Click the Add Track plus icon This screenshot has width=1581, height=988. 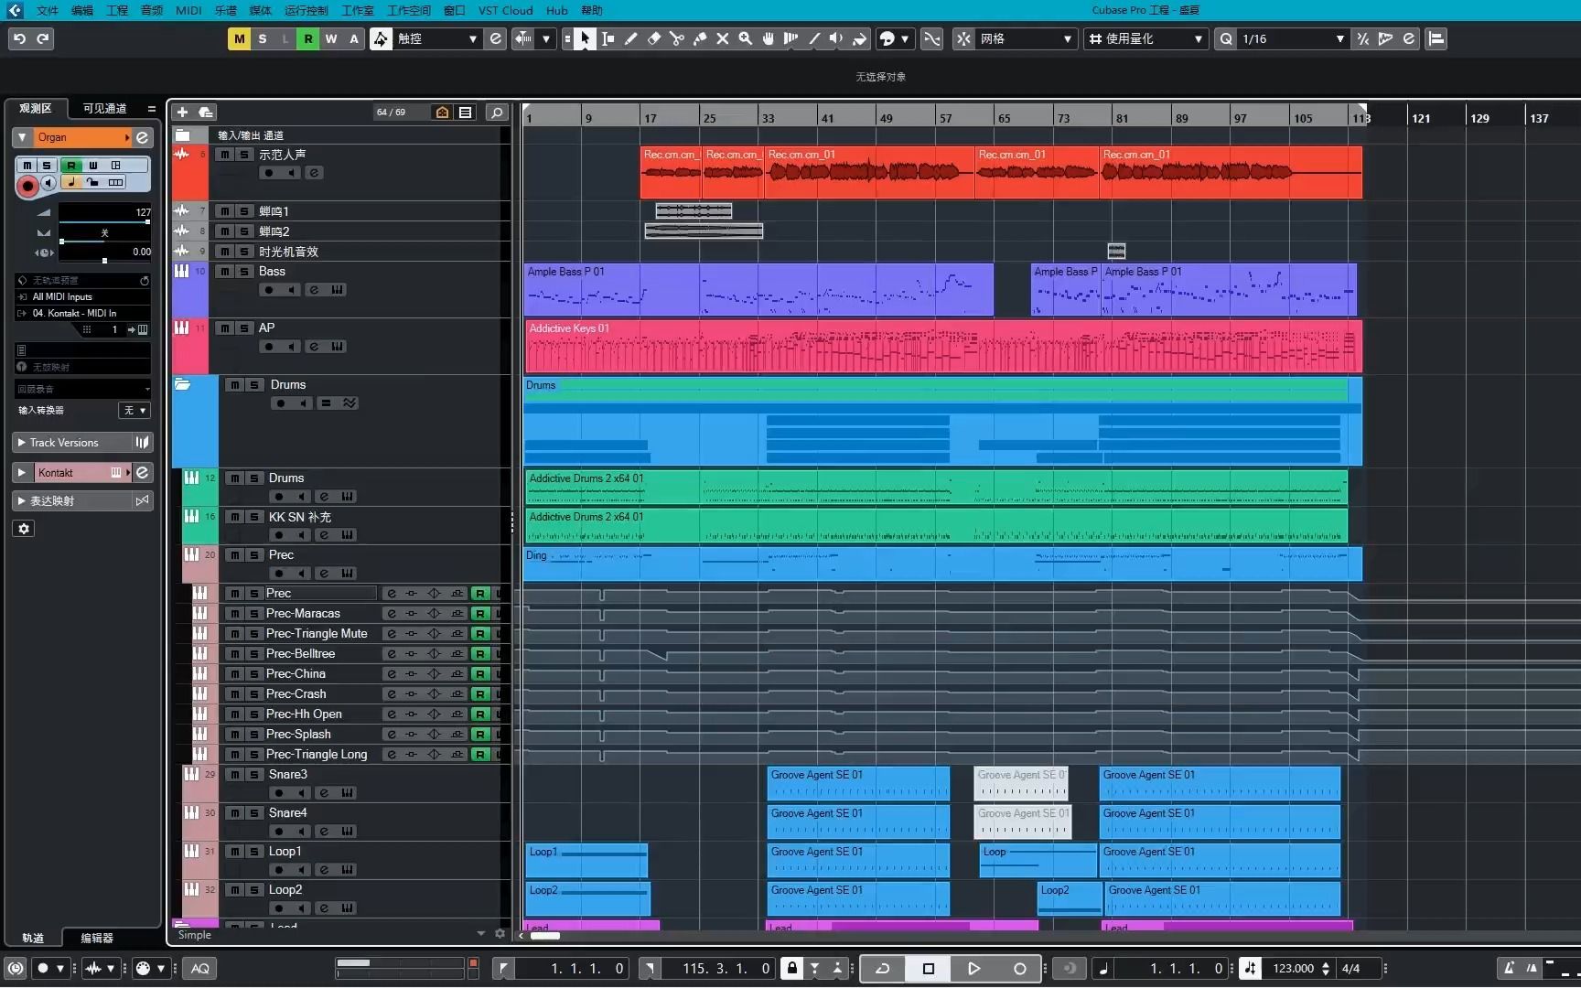[182, 112]
